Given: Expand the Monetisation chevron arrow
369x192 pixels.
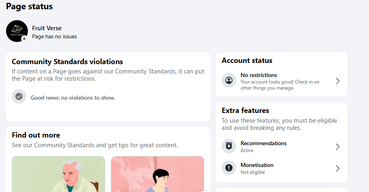Looking at the screenshot, I should click(338, 169).
